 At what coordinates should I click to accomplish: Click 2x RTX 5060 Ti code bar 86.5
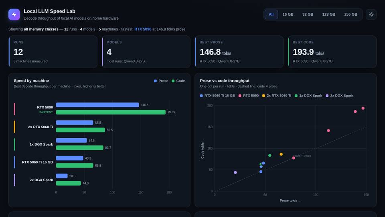pos(80,130)
